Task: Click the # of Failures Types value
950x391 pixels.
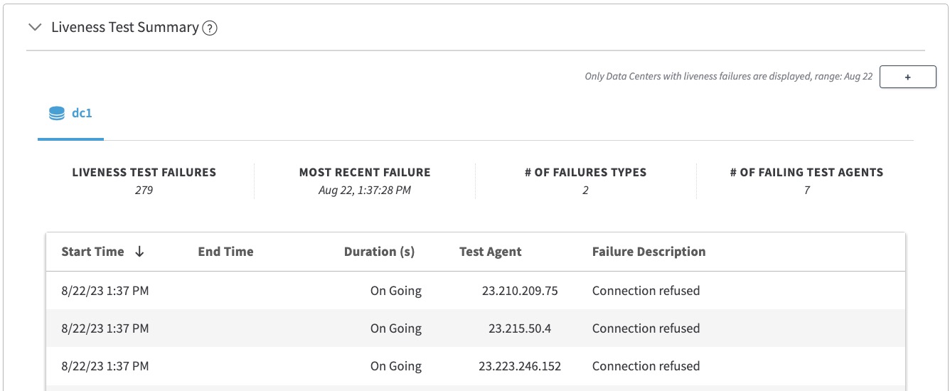Action: (x=585, y=191)
